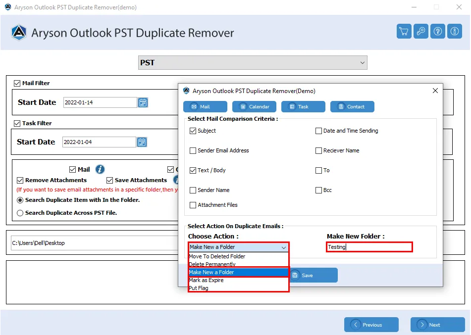Go to Previous step

(371, 325)
